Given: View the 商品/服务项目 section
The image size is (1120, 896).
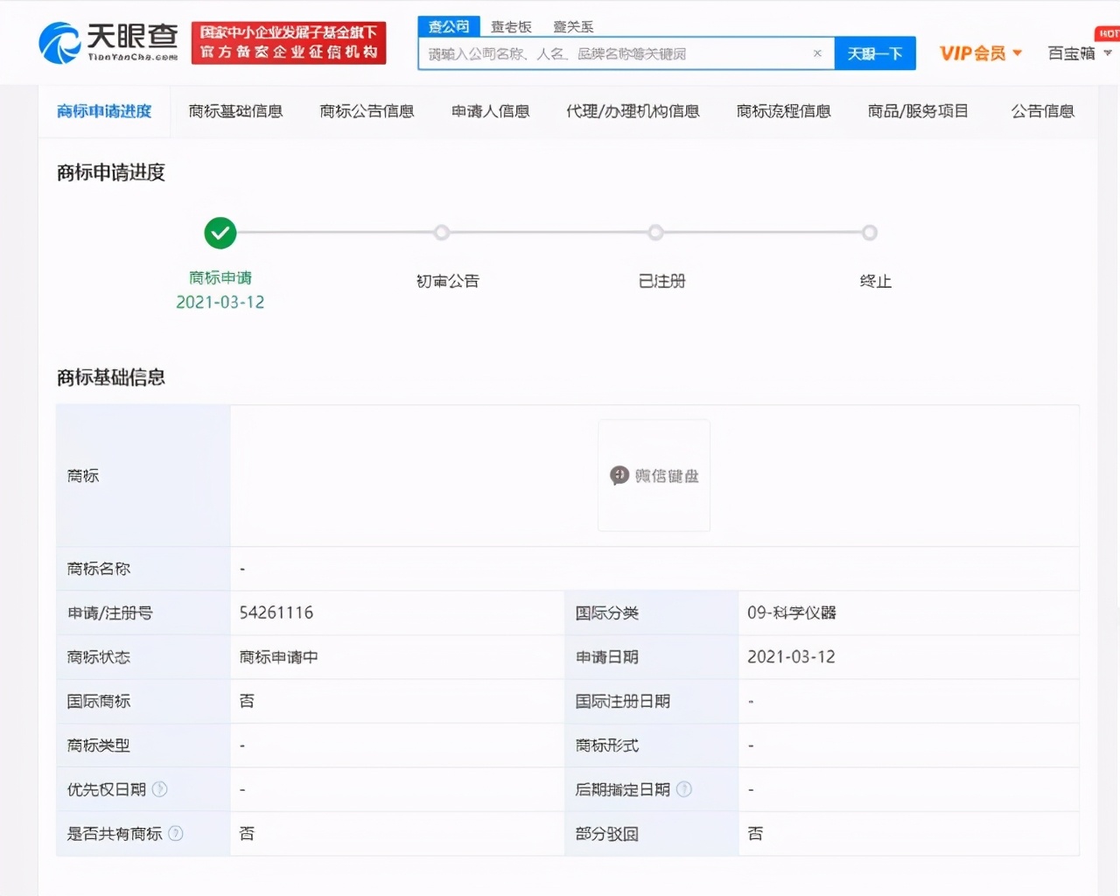Looking at the screenshot, I should pos(917,111).
